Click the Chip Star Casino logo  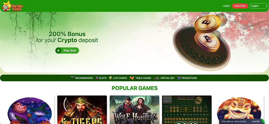coord(12,6)
